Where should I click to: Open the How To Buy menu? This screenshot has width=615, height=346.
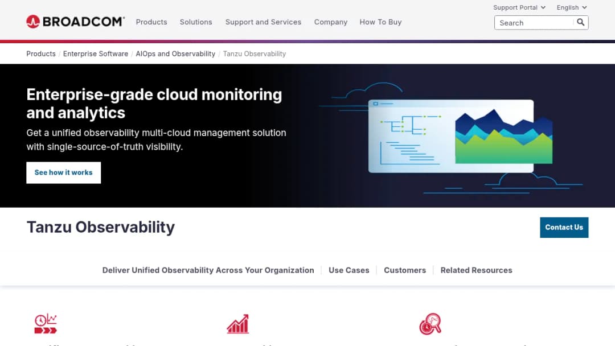(380, 22)
